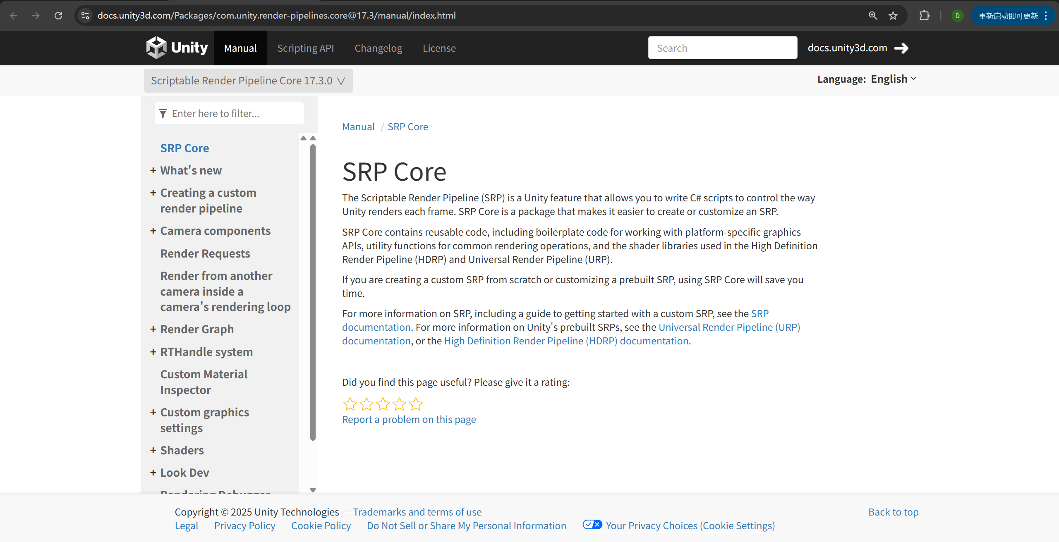Screen dimensions: 1059x542
Task: Click sidebar scroll down arrow
Action: [313, 490]
